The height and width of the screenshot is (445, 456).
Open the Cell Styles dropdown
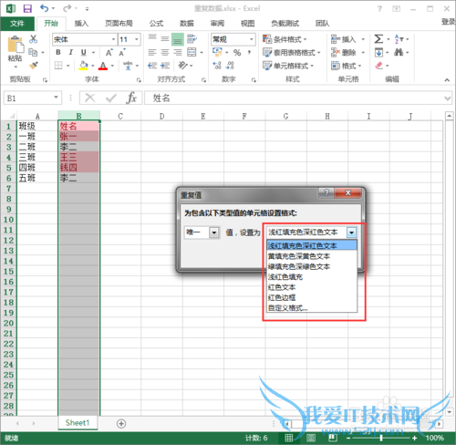[x=288, y=66]
